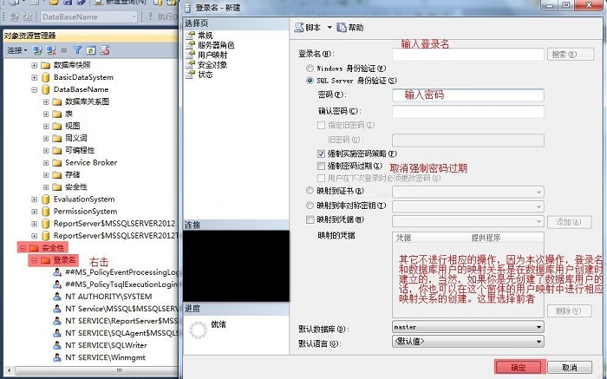Check 用户在下次登录时必须更改密码 checkbox
The image size is (607, 379).
click(x=321, y=178)
